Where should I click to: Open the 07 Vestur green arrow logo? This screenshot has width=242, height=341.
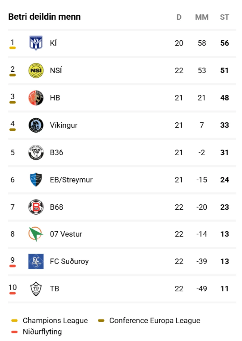36,234
